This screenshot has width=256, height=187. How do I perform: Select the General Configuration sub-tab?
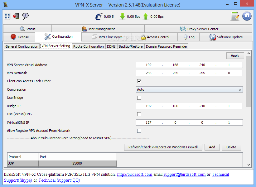[x=22, y=46]
